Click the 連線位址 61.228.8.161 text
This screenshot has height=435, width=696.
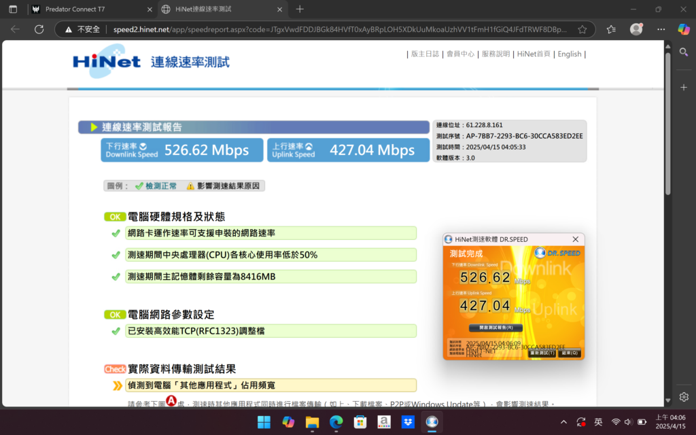click(x=470, y=125)
